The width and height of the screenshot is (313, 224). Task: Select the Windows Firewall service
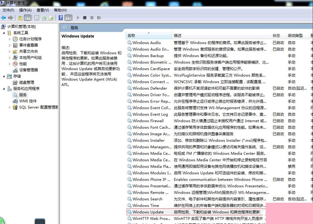(x=220, y=121)
